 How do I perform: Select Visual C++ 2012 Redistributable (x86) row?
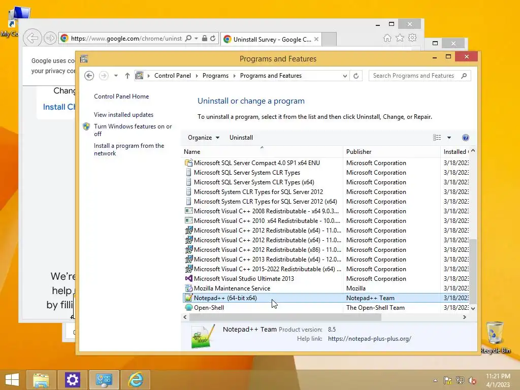[326, 250]
